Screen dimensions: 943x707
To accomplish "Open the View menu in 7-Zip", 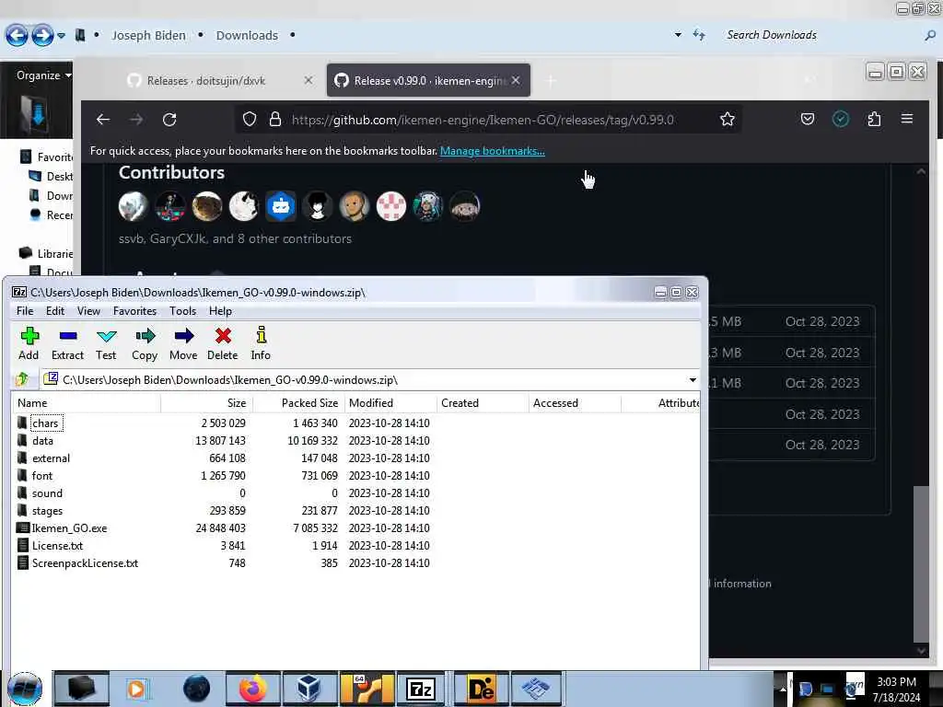I will [x=88, y=311].
